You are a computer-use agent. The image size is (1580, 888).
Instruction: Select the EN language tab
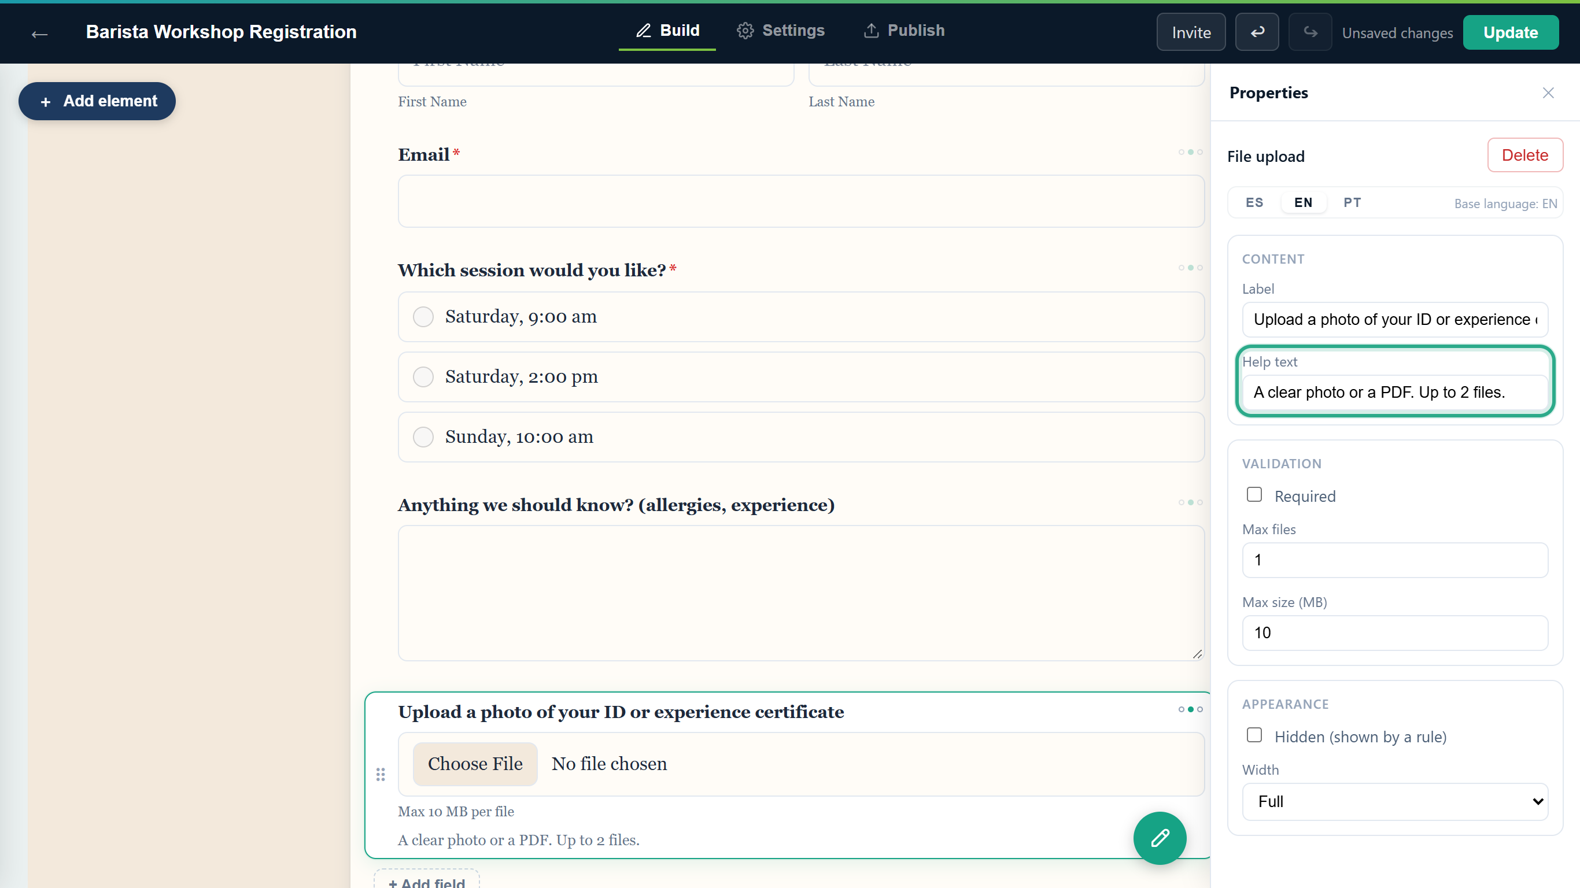point(1304,202)
